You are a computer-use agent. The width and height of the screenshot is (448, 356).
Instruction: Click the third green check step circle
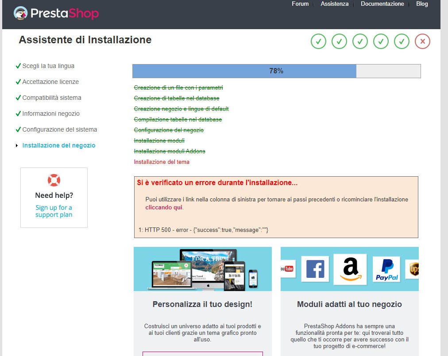pos(360,42)
